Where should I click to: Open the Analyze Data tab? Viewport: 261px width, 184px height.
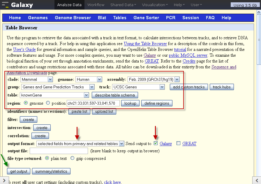tap(69, 5)
